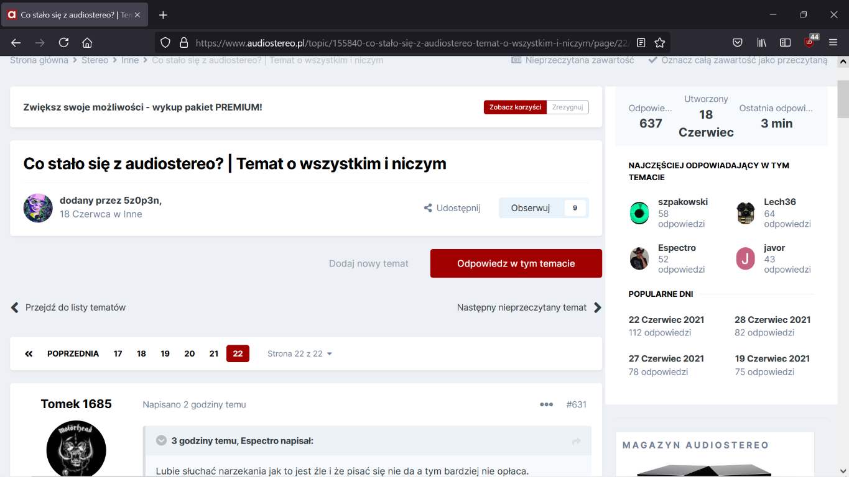The height and width of the screenshot is (477, 849).
Task: Go to page 20 in pagination
Action: [190, 354]
